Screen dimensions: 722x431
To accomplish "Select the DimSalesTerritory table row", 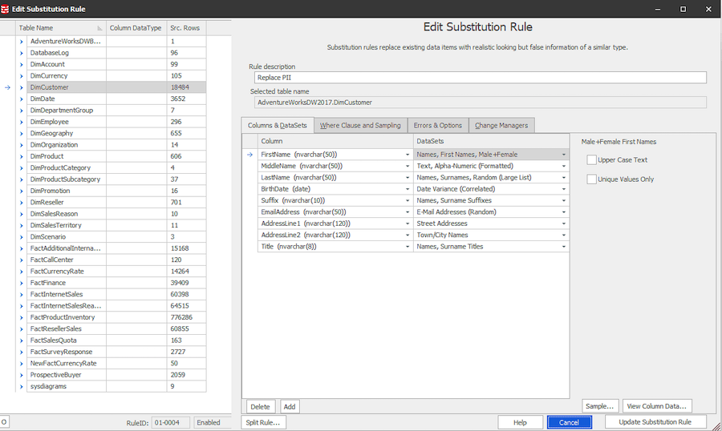I will [116, 225].
